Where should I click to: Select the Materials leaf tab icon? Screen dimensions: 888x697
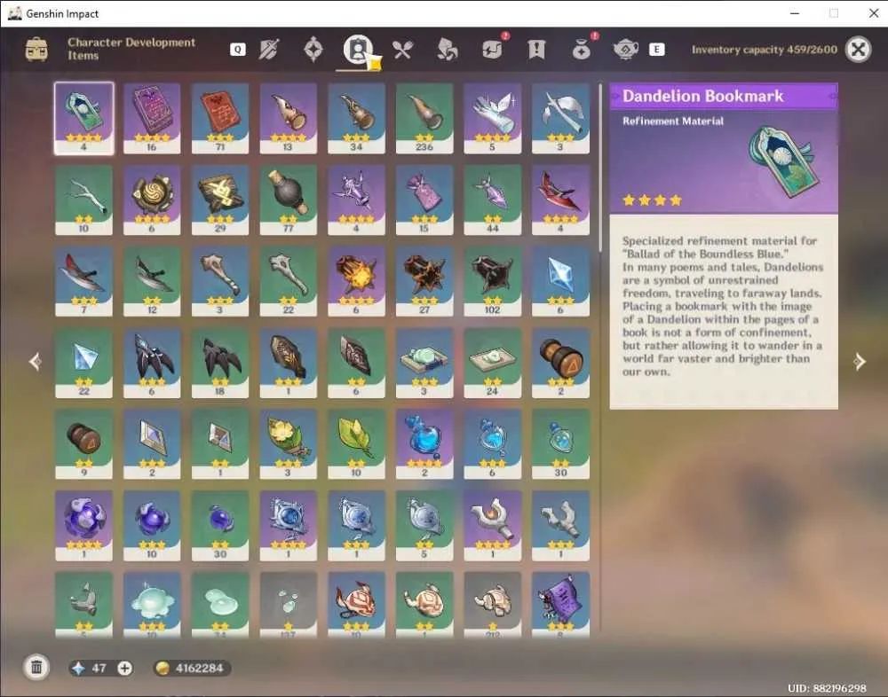pyautogui.click(x=448, y=50)
